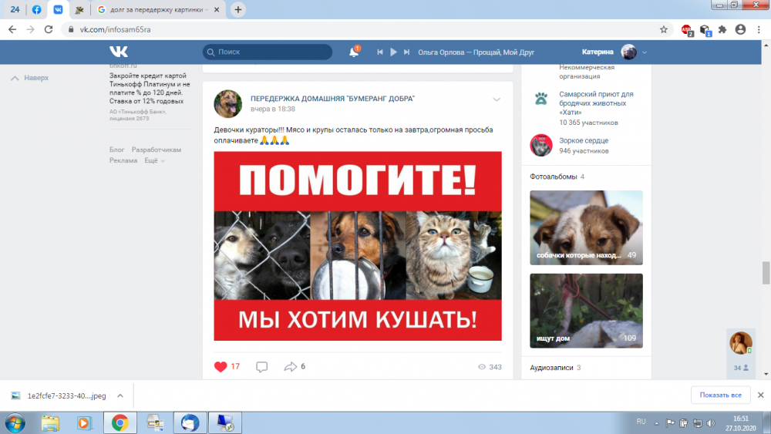
Task: Go back in browser history
Action: point(12,29)
